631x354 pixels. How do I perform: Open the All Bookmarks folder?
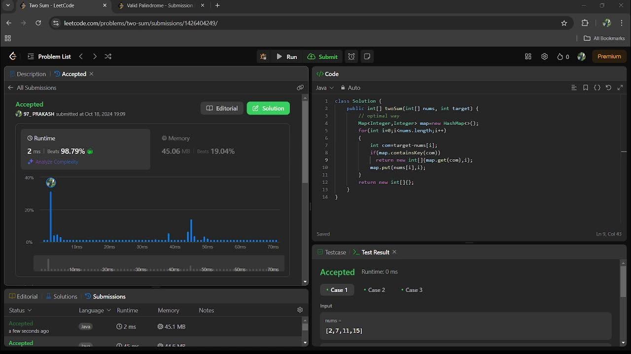(604, 38)
